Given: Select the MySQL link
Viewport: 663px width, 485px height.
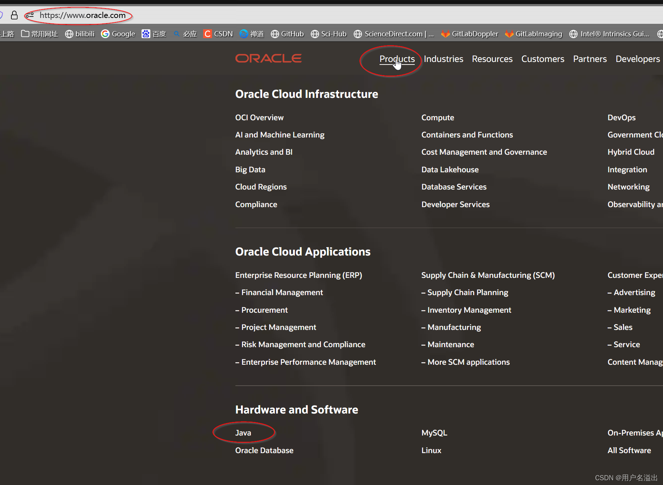Looking at the screenshot, I should pos(434,433).
